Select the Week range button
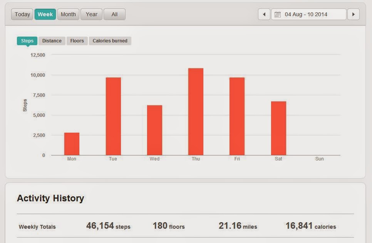Viewport: 372px width, 243px height. click(x=45, y=14)
